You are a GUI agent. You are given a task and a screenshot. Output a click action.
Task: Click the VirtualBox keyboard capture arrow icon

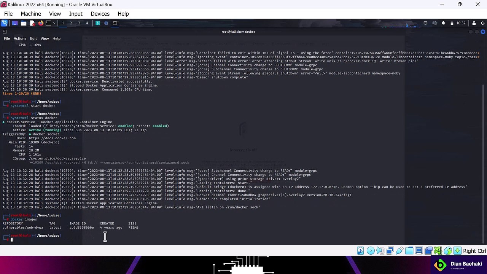[x=457, y=251]
